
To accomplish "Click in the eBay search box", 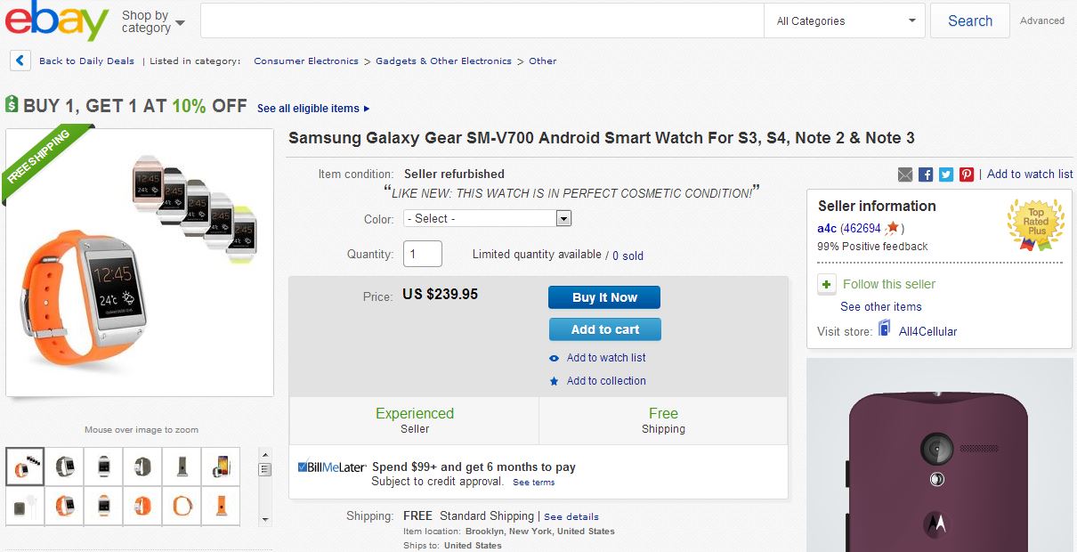I will (x=482, y=20).
